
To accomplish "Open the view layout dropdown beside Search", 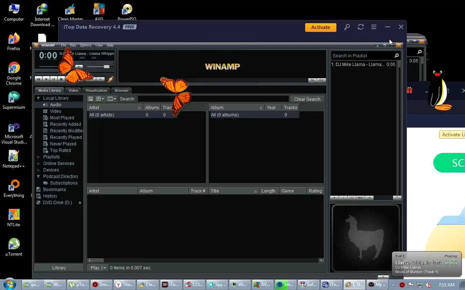I will (100, 99).
